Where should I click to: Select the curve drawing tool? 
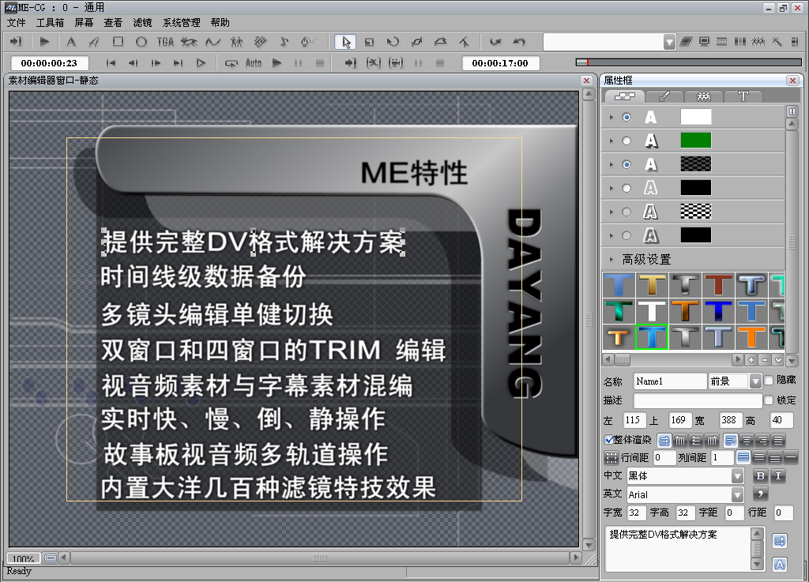213,42
